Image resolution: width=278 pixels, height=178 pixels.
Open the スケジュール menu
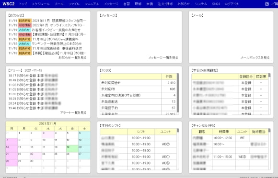coord(41,4)
